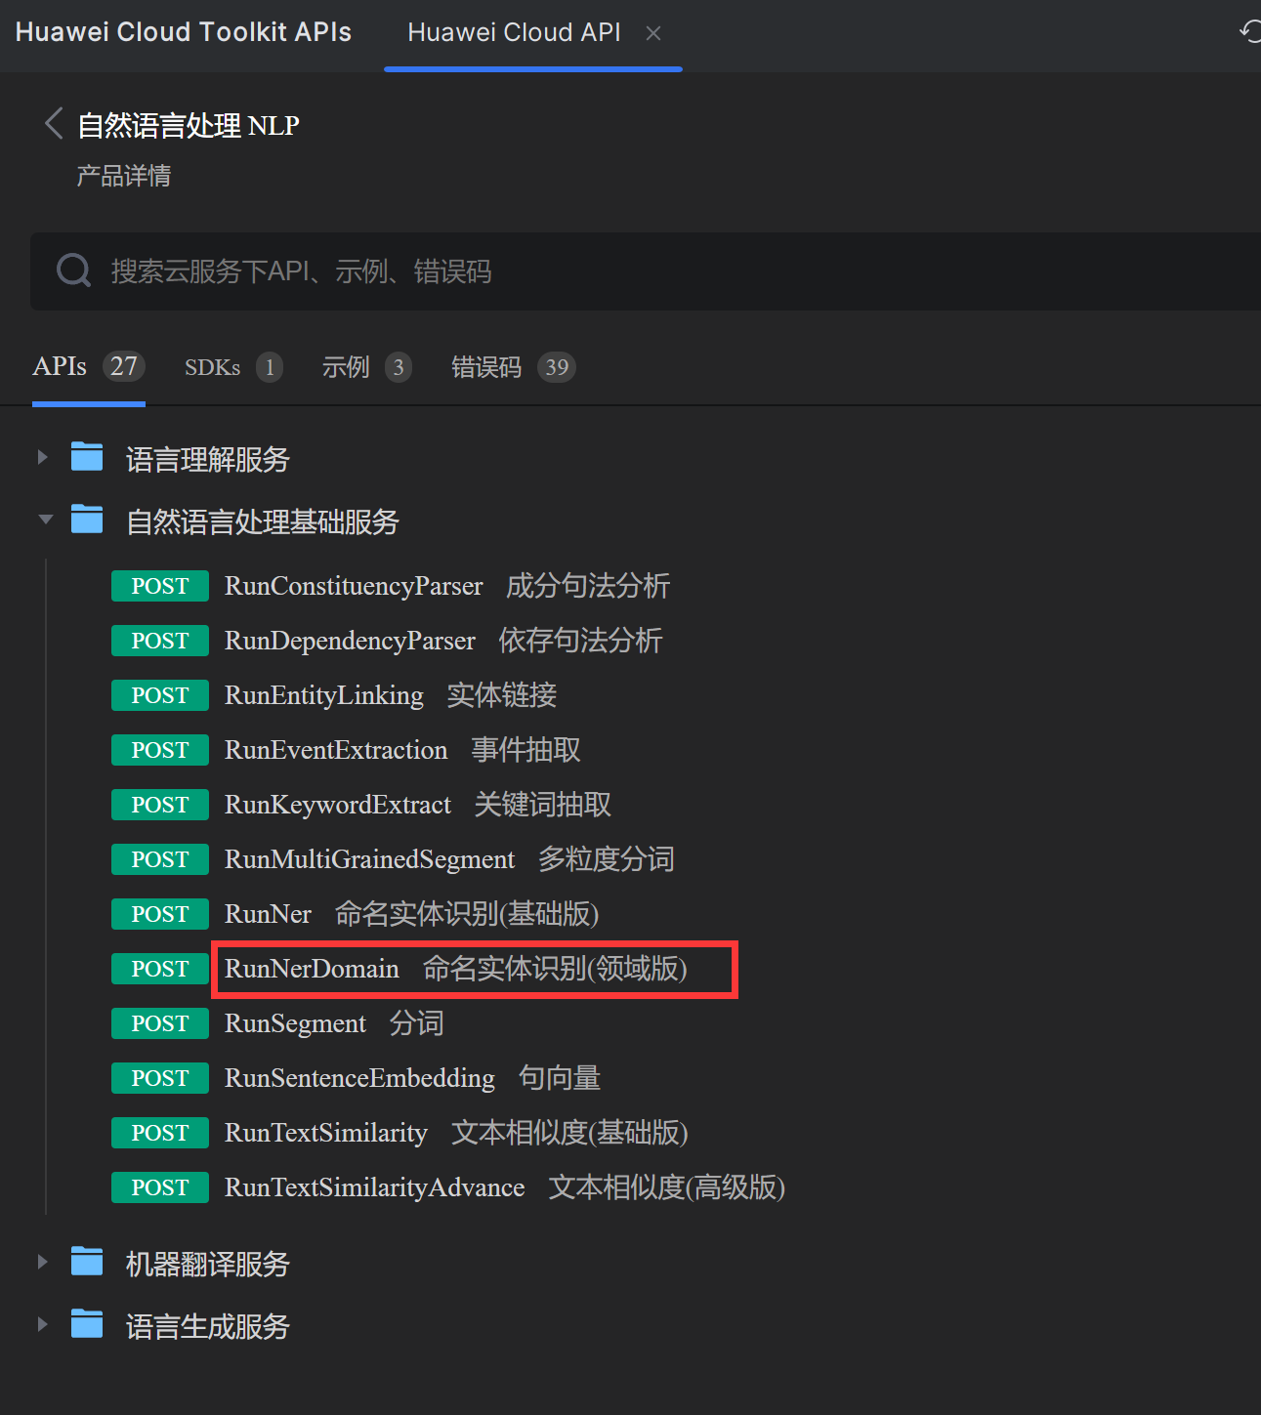Open RunEntityLinking 实体链接 API
This screenshot has height=1415, width=1261.
tap(391, 695)
